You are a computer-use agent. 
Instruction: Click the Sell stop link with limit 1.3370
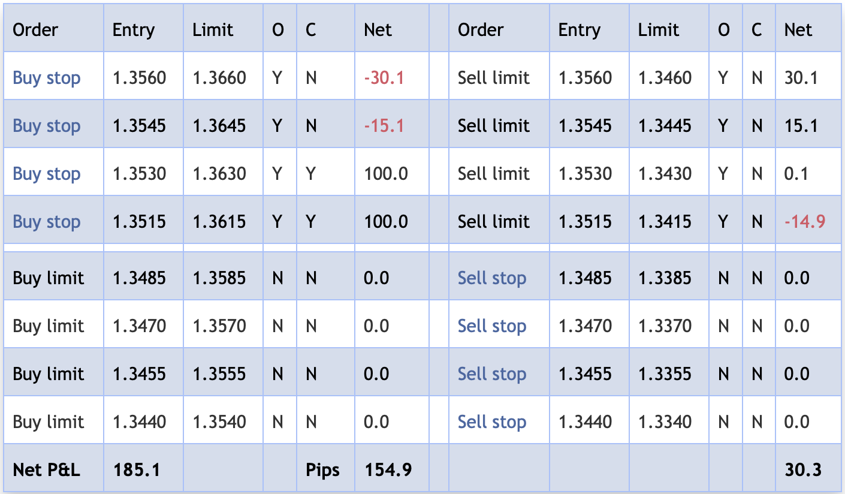[491, 326]
